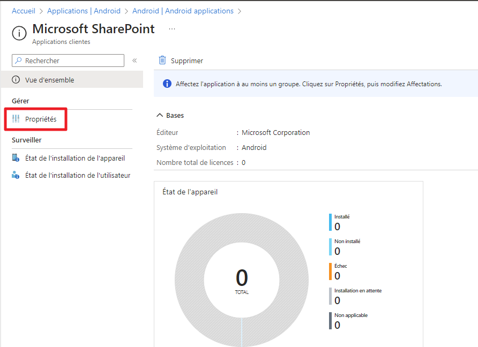Image resolution: width=478 pixels, height=347 pixels.
Task: Click the Accueil breadcrumb link
Action: pos(24,11)
